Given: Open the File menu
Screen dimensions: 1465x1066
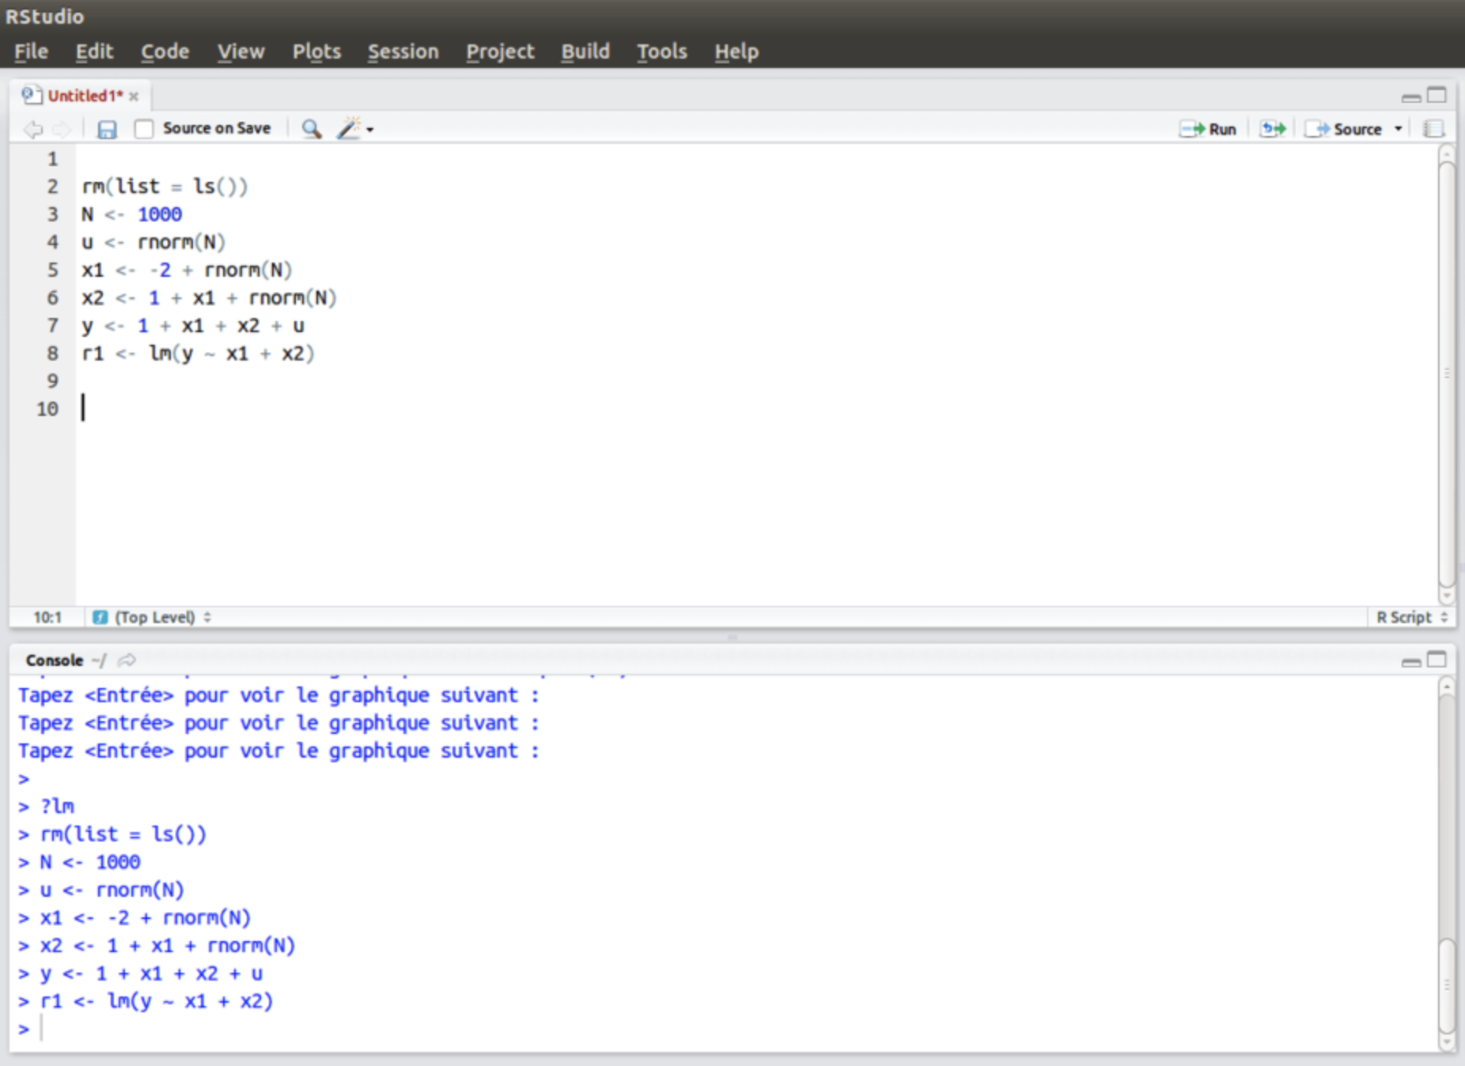Looking at the screenshot, I should pyautogui.click(x=31, y=51).
